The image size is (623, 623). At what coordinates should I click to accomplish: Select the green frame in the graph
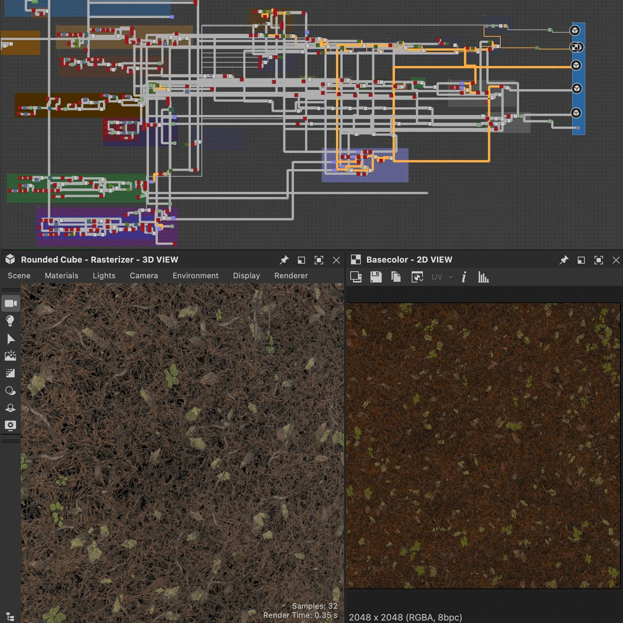(x=77, y=188)
